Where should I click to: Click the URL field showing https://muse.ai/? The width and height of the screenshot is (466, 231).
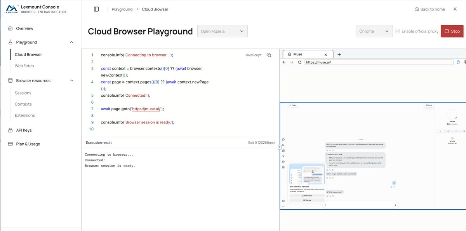coord(379,62)
